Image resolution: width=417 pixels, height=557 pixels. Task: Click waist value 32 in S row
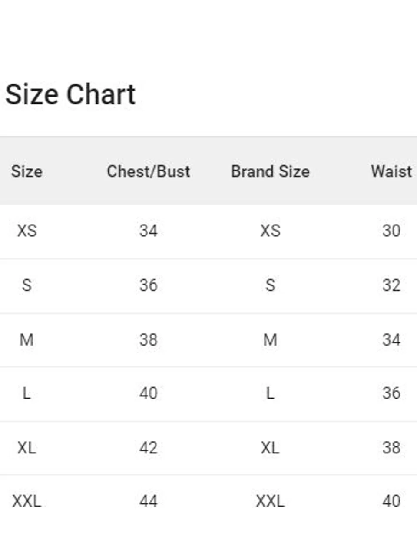tap(391, 285)
